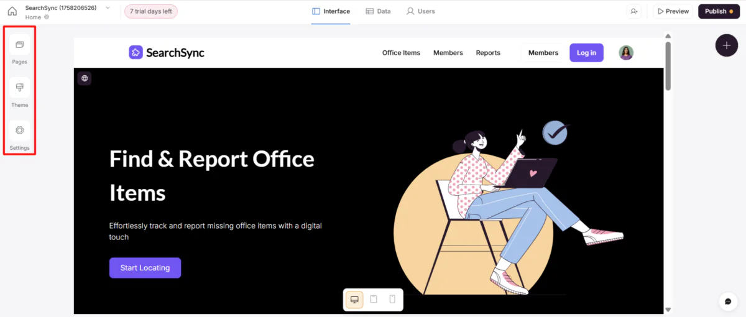The height and width of the screenshot is (317, 746).
Task: Click the globe icon on hero section
Action: [85, 78]
